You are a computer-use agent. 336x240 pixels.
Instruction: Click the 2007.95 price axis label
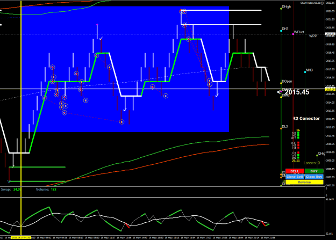(x=330, y=177)
